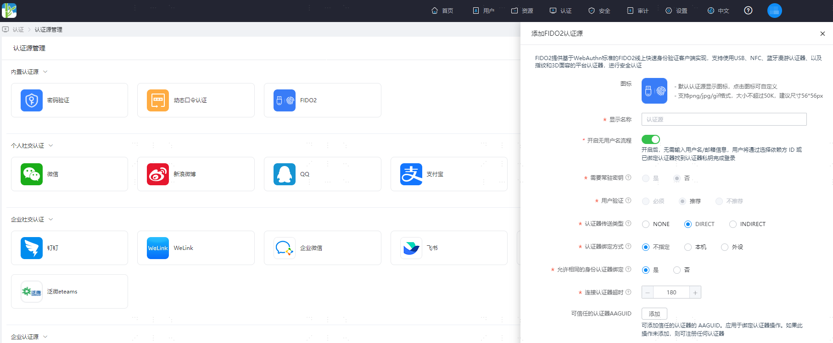Open the WeChat 微信 authentication source icon
Viewport: 833px width, 343px height.
(32, 174)
